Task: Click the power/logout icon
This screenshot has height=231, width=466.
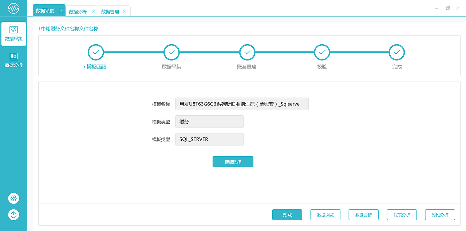Action: (x=13, y=215)
